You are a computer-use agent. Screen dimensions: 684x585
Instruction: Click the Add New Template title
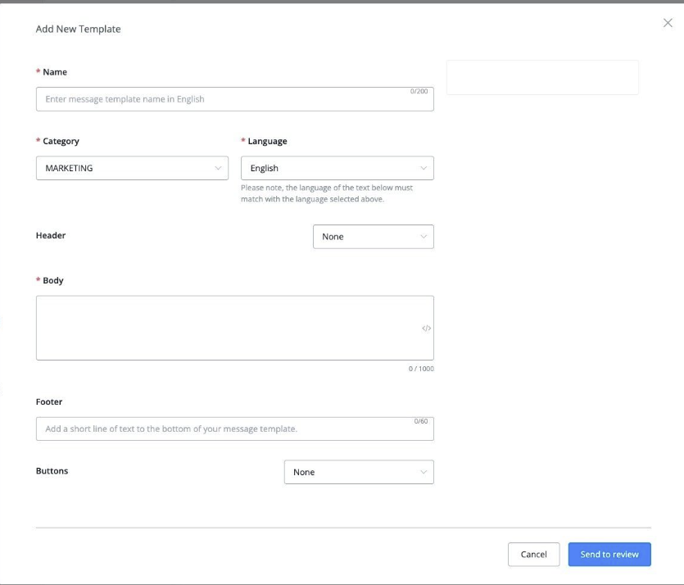tap(78, 29)
